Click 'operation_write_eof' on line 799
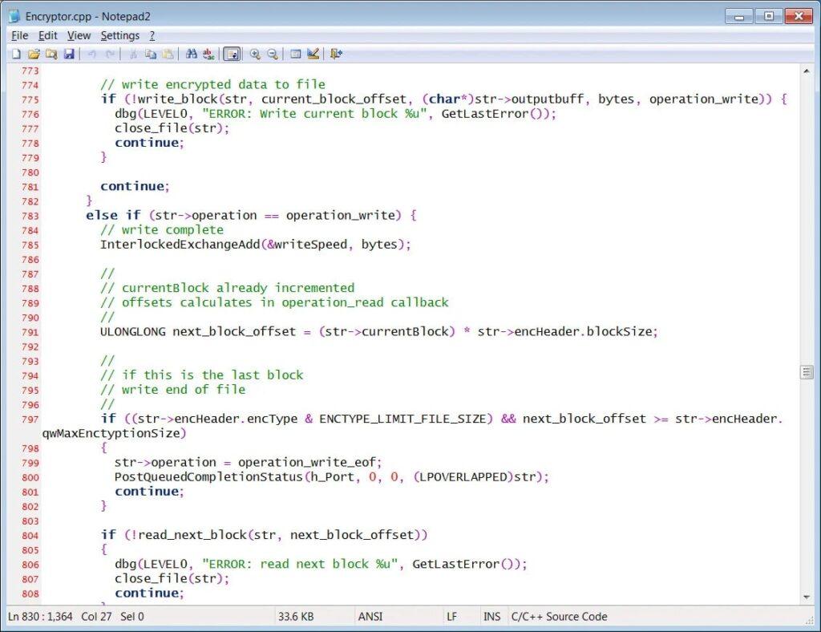The image size is (821, 632). tap(307, 463)
